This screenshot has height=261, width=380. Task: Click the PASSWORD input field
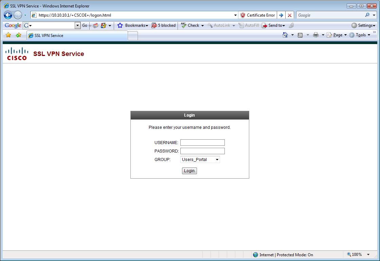click(x=202, y=151)
